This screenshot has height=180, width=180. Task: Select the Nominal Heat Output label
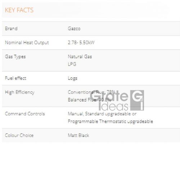tap(27, 42)
